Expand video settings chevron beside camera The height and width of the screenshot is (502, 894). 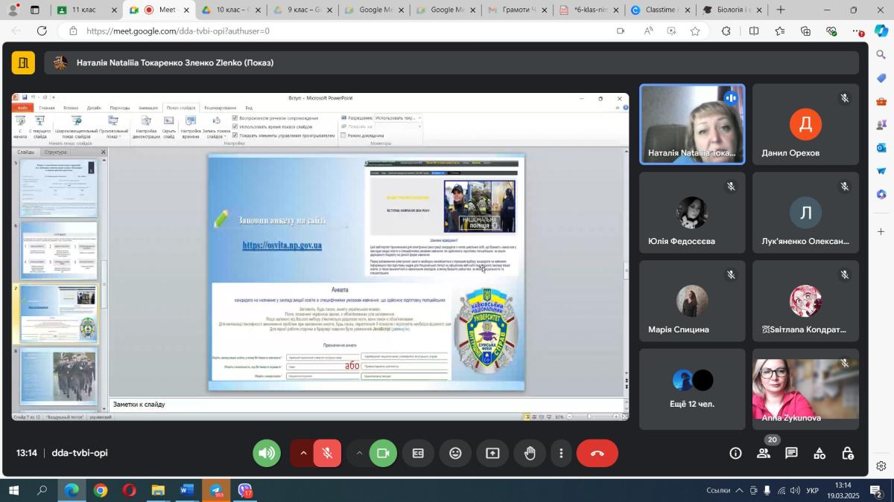(359, 453)
